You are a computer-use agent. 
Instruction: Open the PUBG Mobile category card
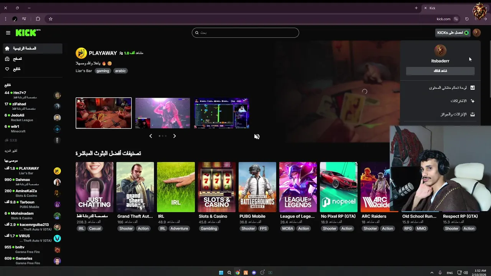[x=257, y=187]
